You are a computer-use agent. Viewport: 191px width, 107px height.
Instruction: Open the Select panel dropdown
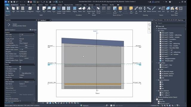[x=8, y=15]
